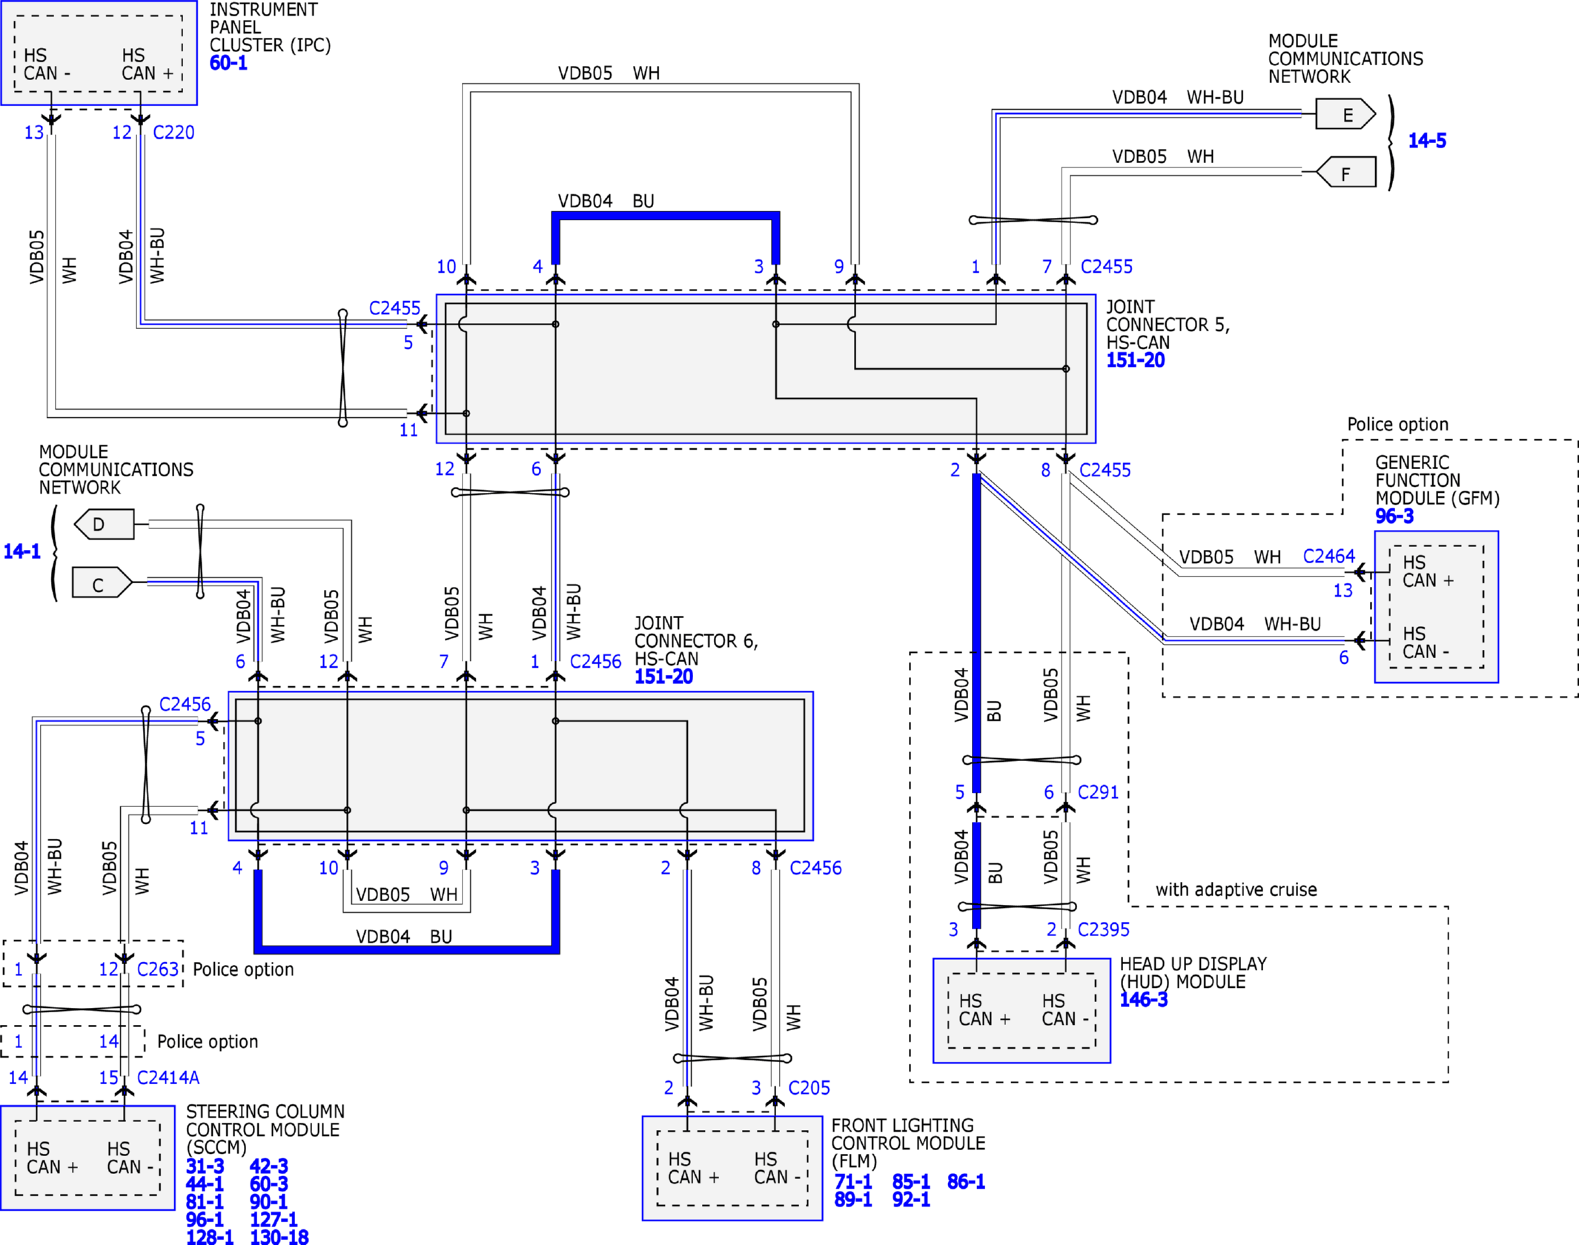Click the E off-page connector arrow
The height and width of the screenshot is (1245, 1579).
(x=1345, y=114)
